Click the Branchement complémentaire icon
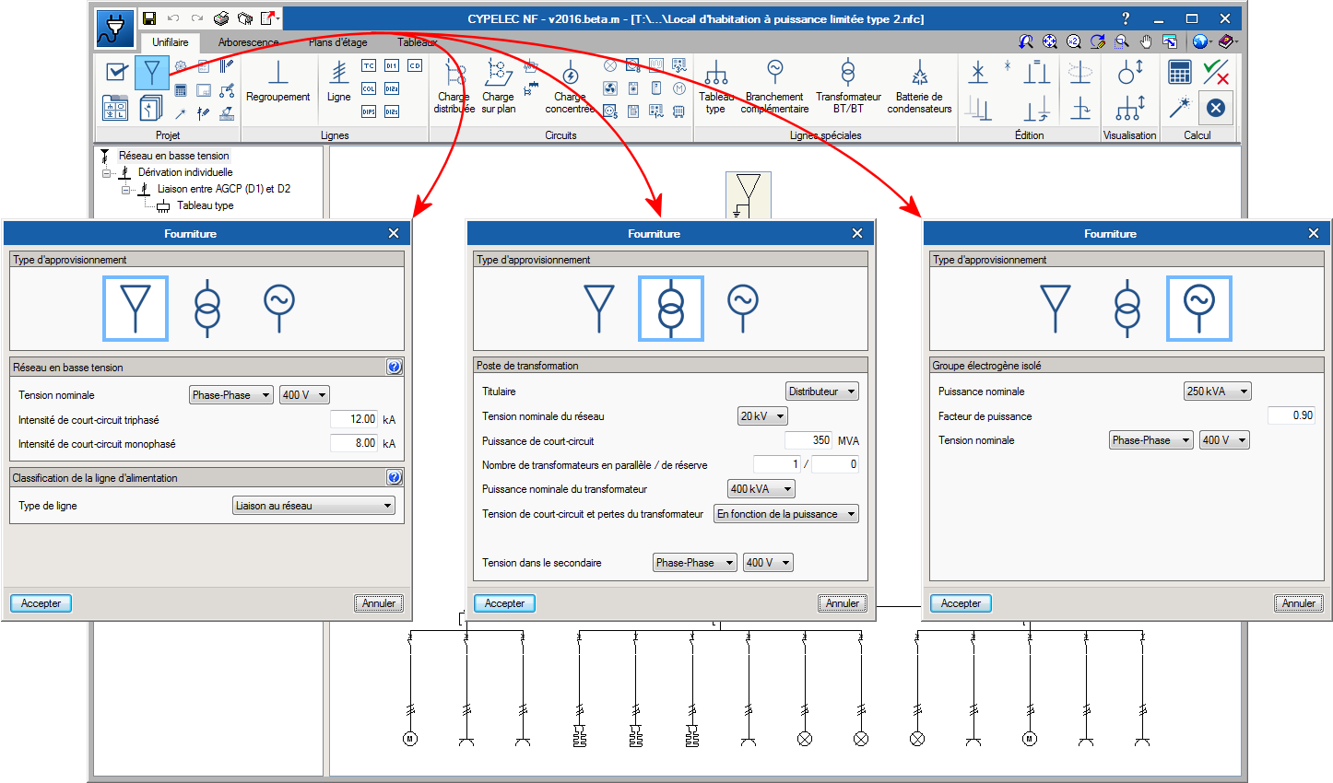The height and width of the screenshot is (783, 1333). (774, 85)
